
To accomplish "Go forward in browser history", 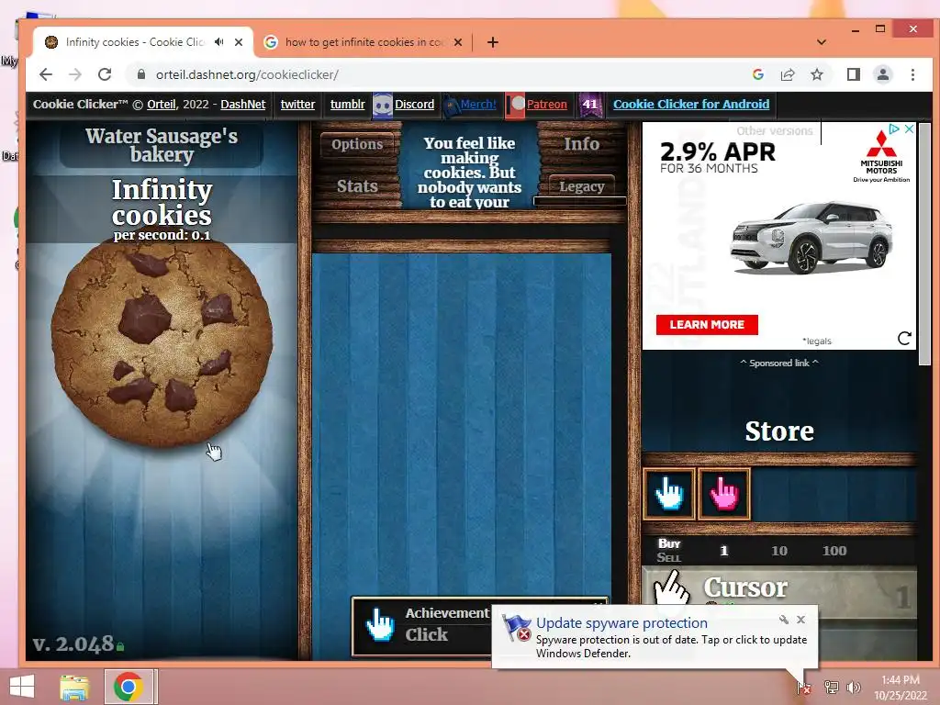I will tap(75, 74).
